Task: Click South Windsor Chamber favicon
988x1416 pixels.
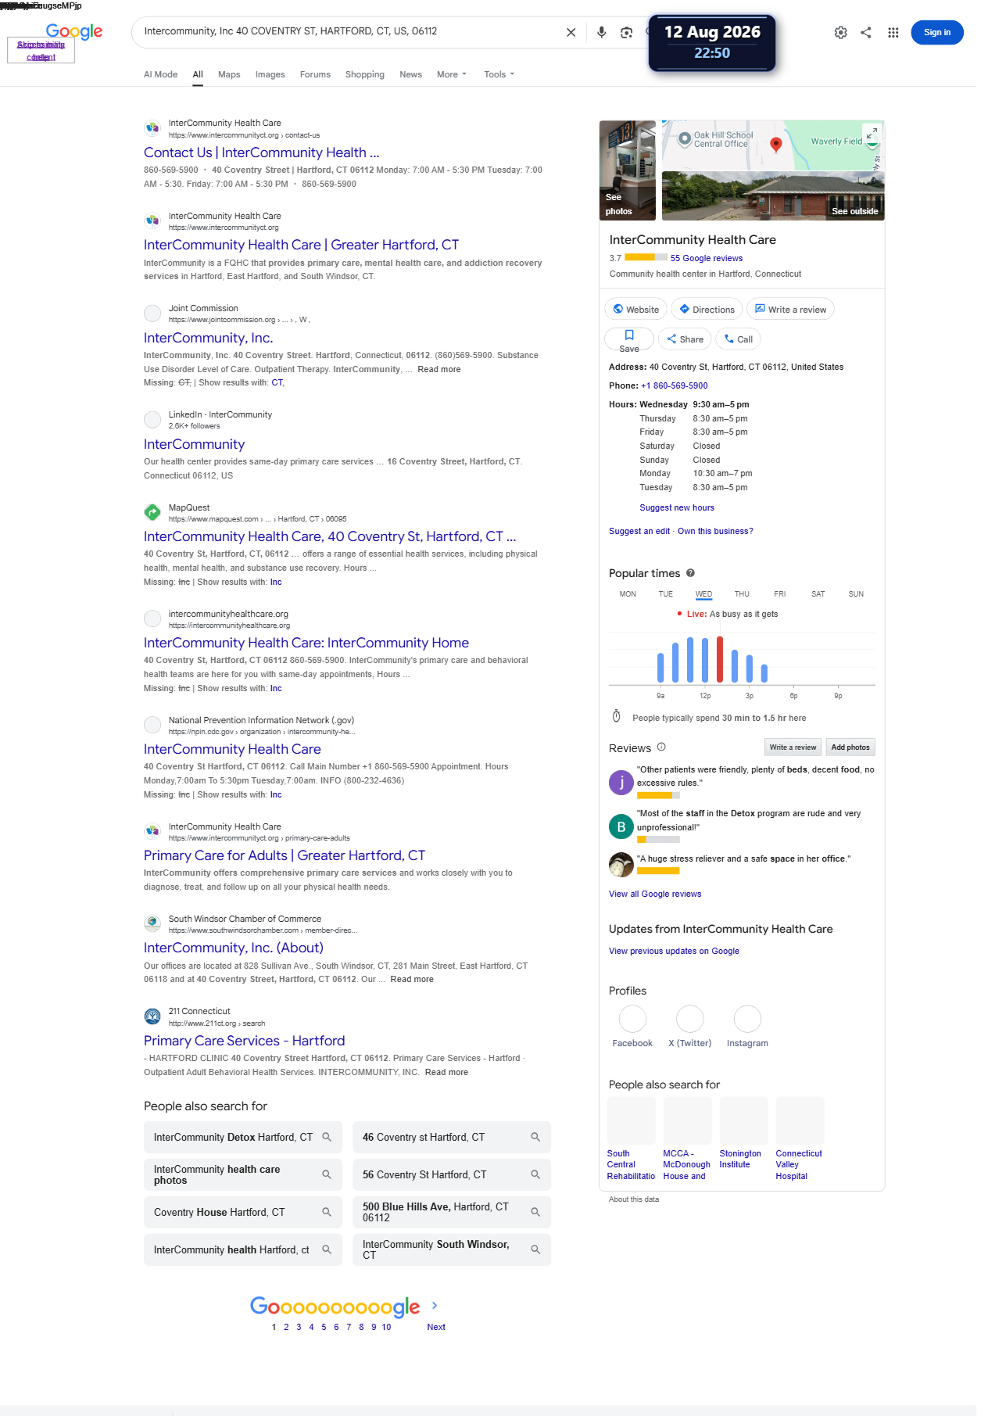Action: (152, 923)
